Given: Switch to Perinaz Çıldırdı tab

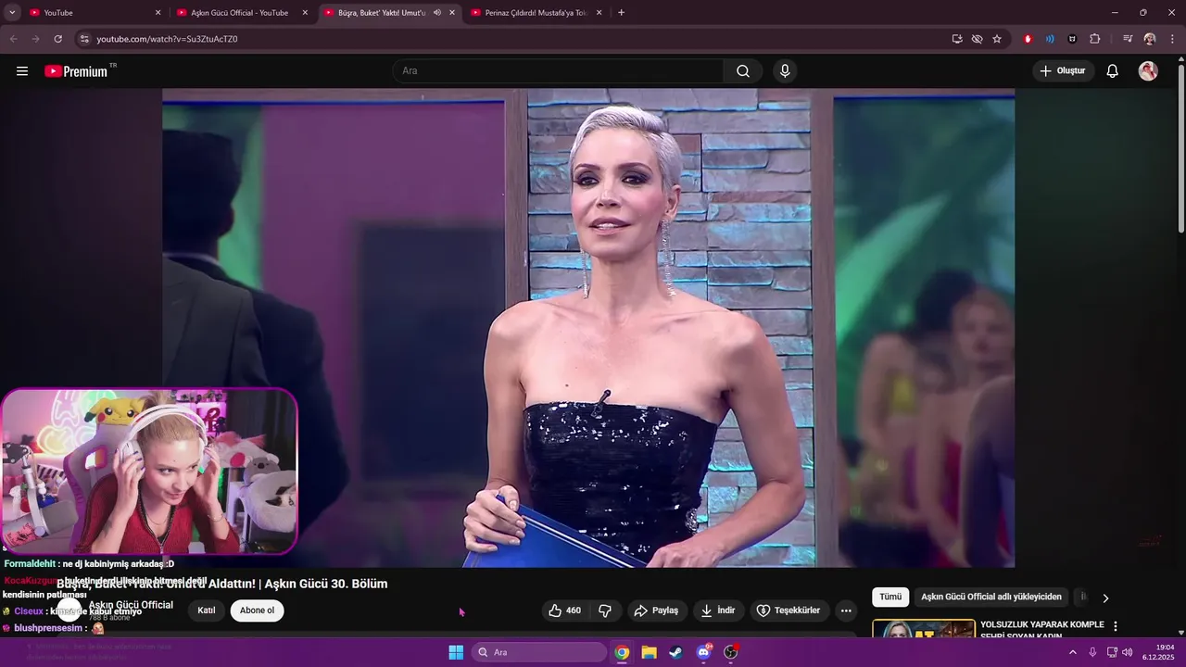Looking at the screenshot, I should 537,13.
